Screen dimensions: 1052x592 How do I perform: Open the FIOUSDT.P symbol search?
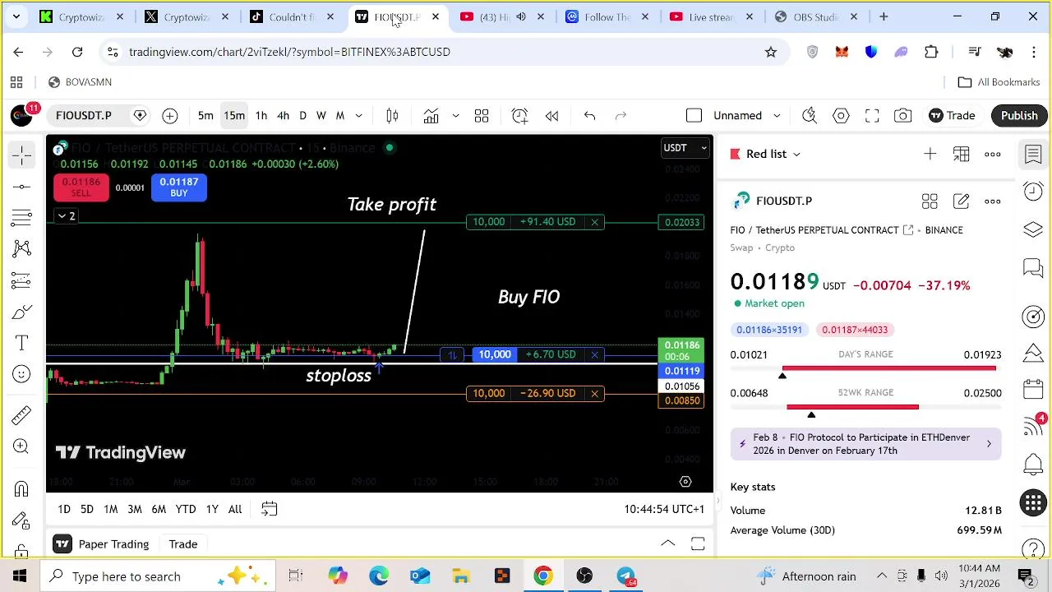click(83, 116)
